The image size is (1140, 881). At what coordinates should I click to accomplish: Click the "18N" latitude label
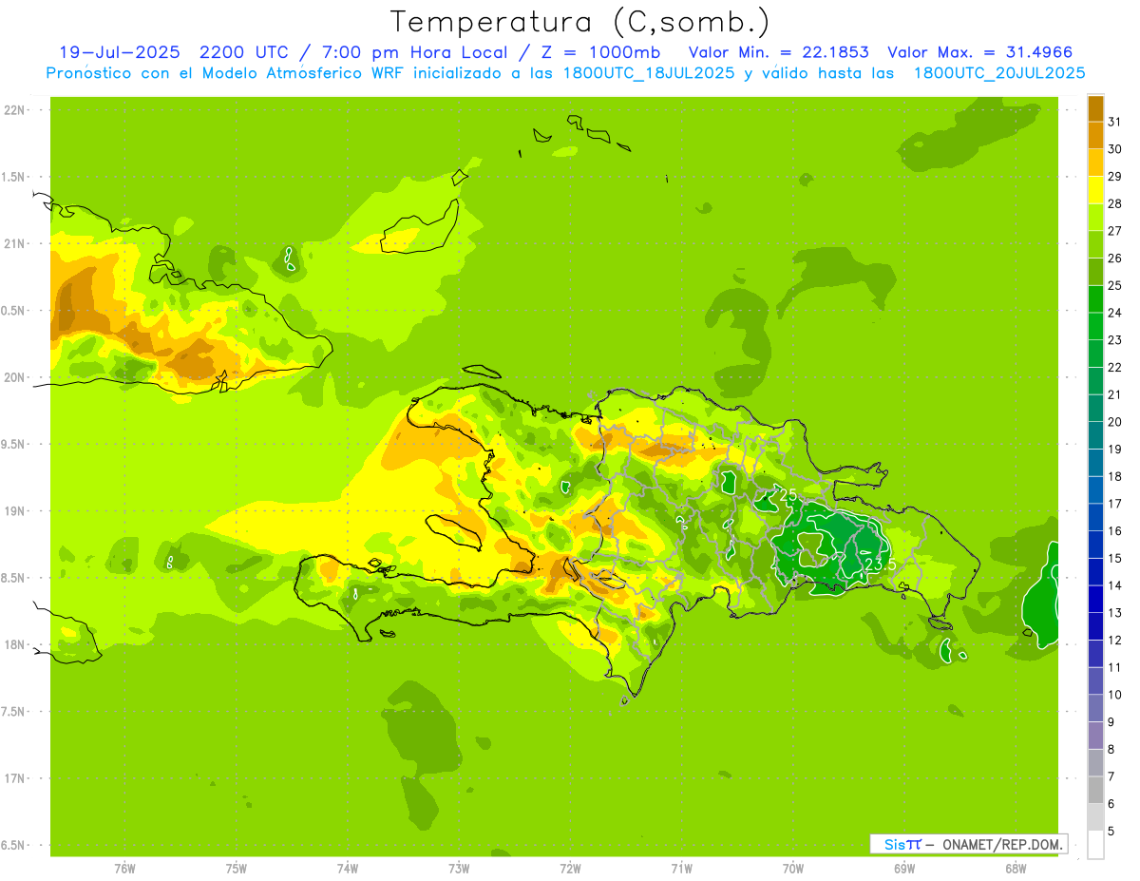[x=14, y=644]
